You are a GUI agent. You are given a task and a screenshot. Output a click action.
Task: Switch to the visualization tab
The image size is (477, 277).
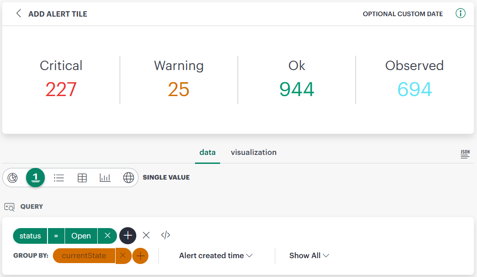pos(253,152)
